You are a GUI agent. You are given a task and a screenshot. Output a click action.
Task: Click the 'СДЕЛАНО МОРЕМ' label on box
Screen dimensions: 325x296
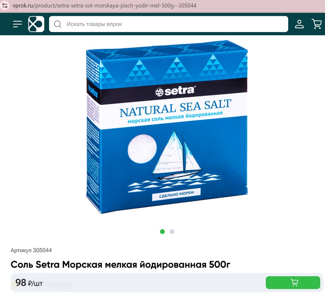click(176, 195)
